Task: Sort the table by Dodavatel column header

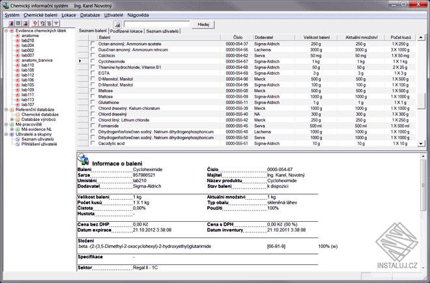Action: (x=264, y=38)
